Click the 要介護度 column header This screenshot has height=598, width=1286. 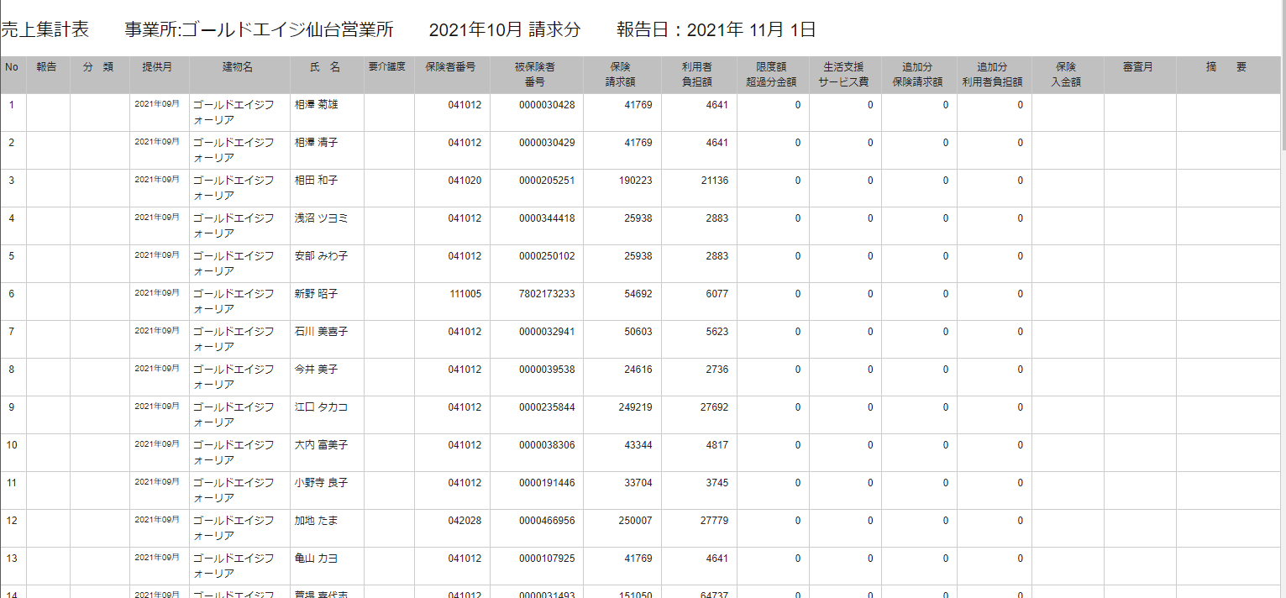tap(388, 67)
